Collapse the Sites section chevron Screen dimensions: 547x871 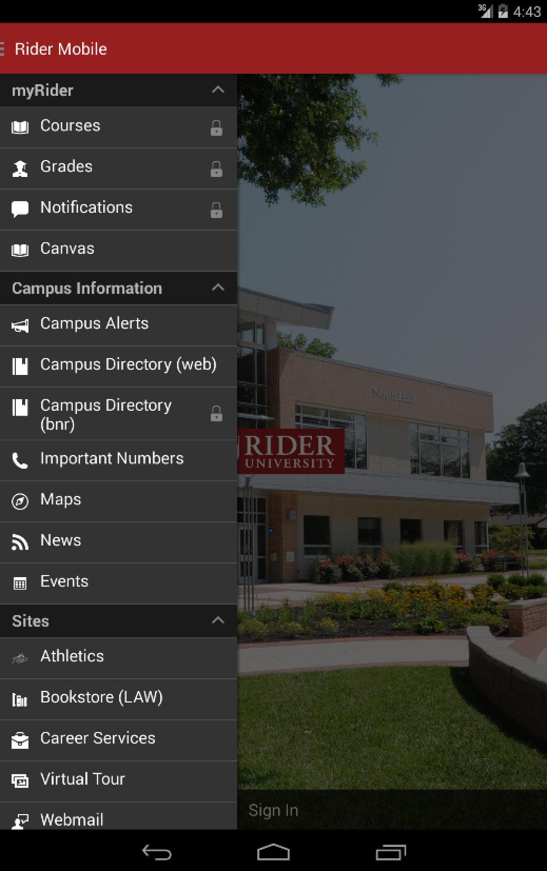(218, 620)
